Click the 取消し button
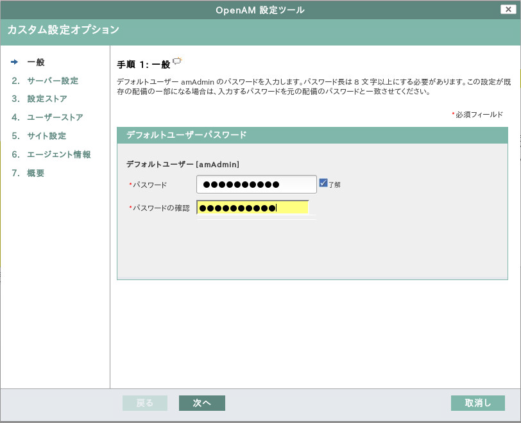Viewport: 521px width, 423px height. 477,402
